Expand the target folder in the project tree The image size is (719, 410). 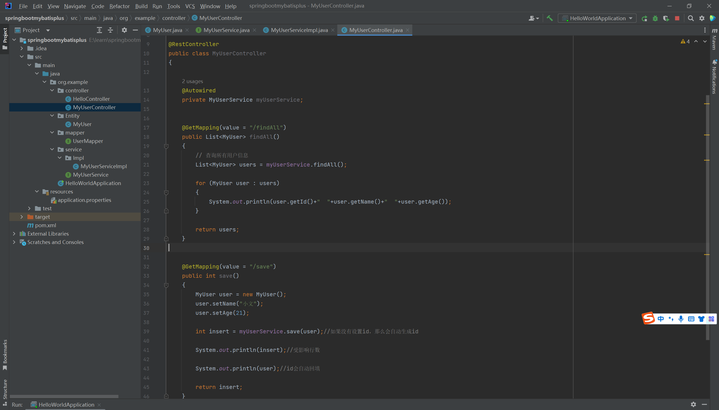[22, 217]
